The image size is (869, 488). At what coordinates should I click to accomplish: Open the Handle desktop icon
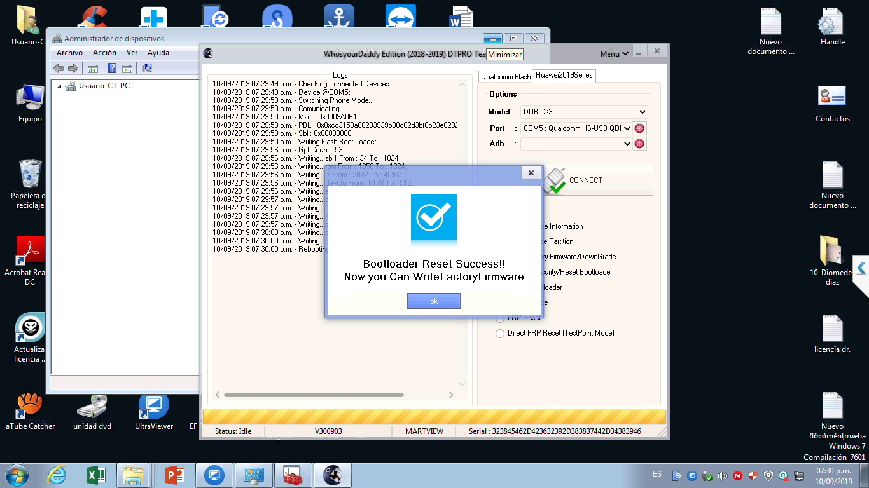[x=832, y=27]
